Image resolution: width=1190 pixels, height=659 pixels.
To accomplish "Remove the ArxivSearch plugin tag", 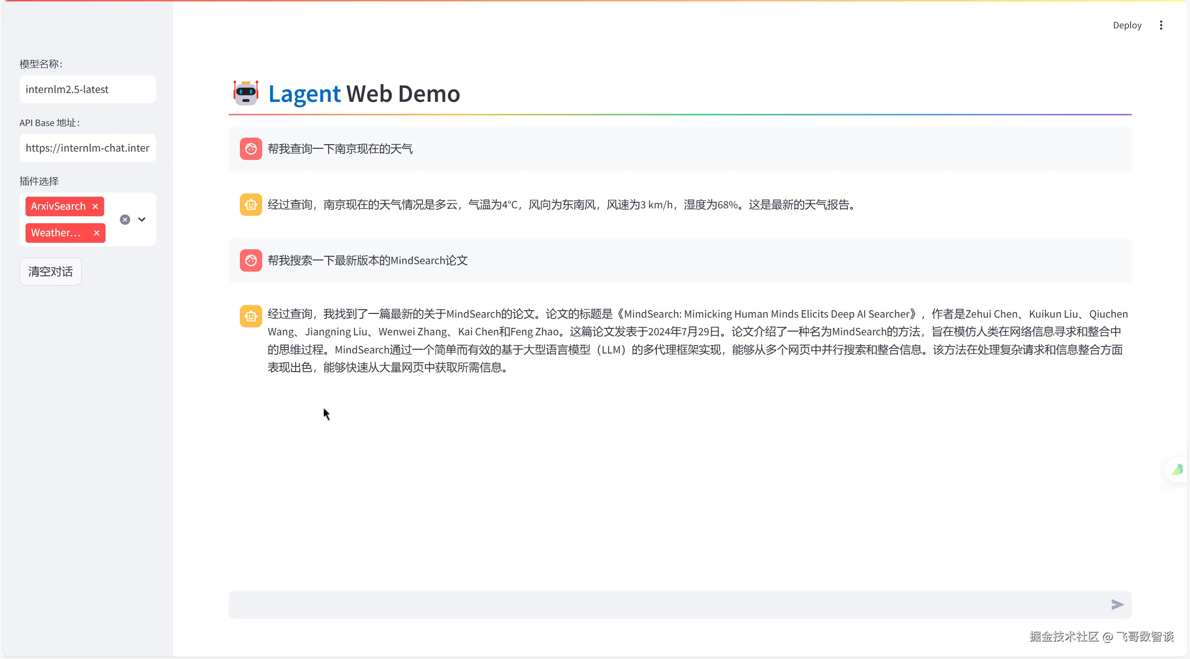I will pos(95,206).
